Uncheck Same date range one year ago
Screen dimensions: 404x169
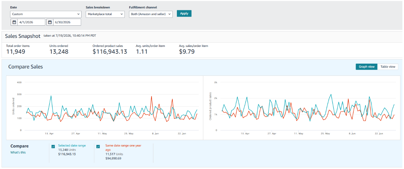click(98, 147)
